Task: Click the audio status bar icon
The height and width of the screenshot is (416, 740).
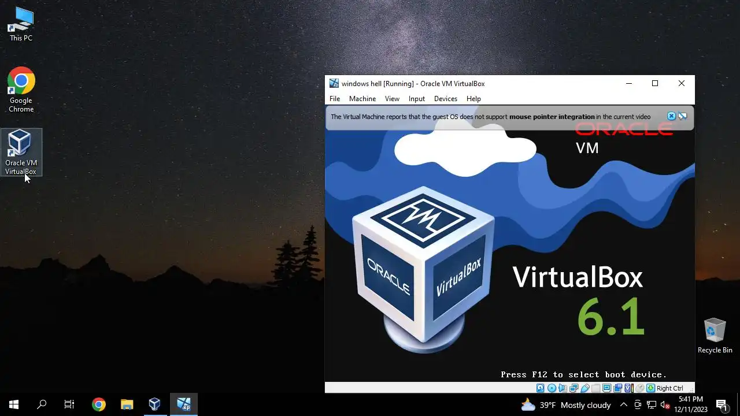Action: pos(563,388)
